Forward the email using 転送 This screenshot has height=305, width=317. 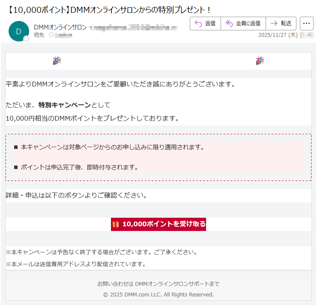click(281, 24)
